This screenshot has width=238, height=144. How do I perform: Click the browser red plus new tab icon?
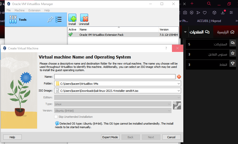[192, 3]
